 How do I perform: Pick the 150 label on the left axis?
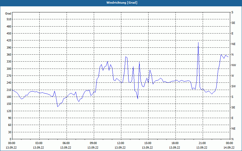click(x=9, y=104)
